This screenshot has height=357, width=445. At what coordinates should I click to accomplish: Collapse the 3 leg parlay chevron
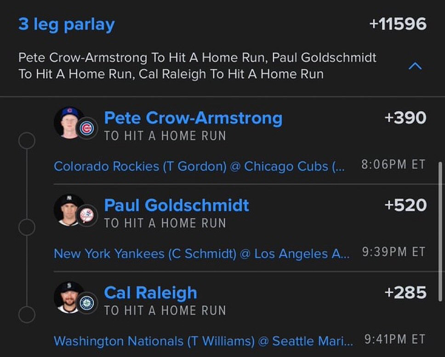pyautogui.click(x=415, y=66)
